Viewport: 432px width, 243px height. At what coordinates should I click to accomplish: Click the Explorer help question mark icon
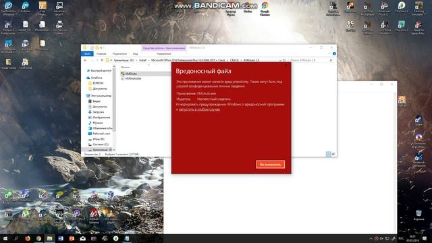[x=334, y=54]
